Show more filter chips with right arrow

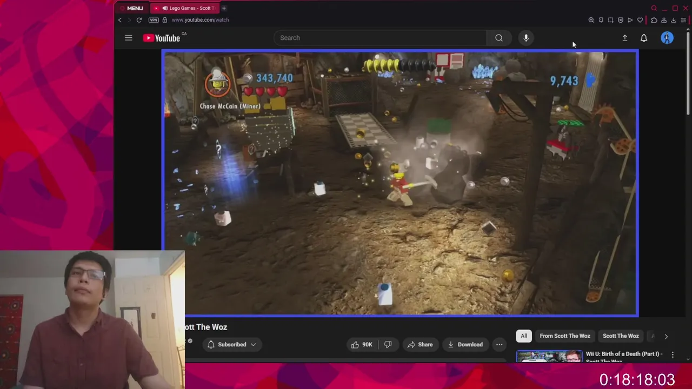point(666,336)
